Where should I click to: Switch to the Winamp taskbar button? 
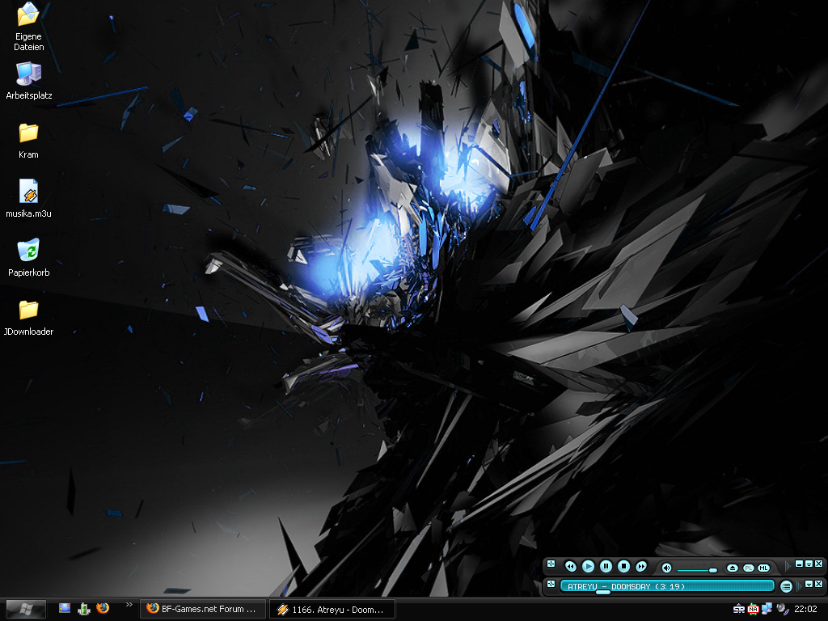[332, 609]
